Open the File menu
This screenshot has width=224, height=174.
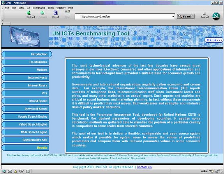(x=7, y=8)
